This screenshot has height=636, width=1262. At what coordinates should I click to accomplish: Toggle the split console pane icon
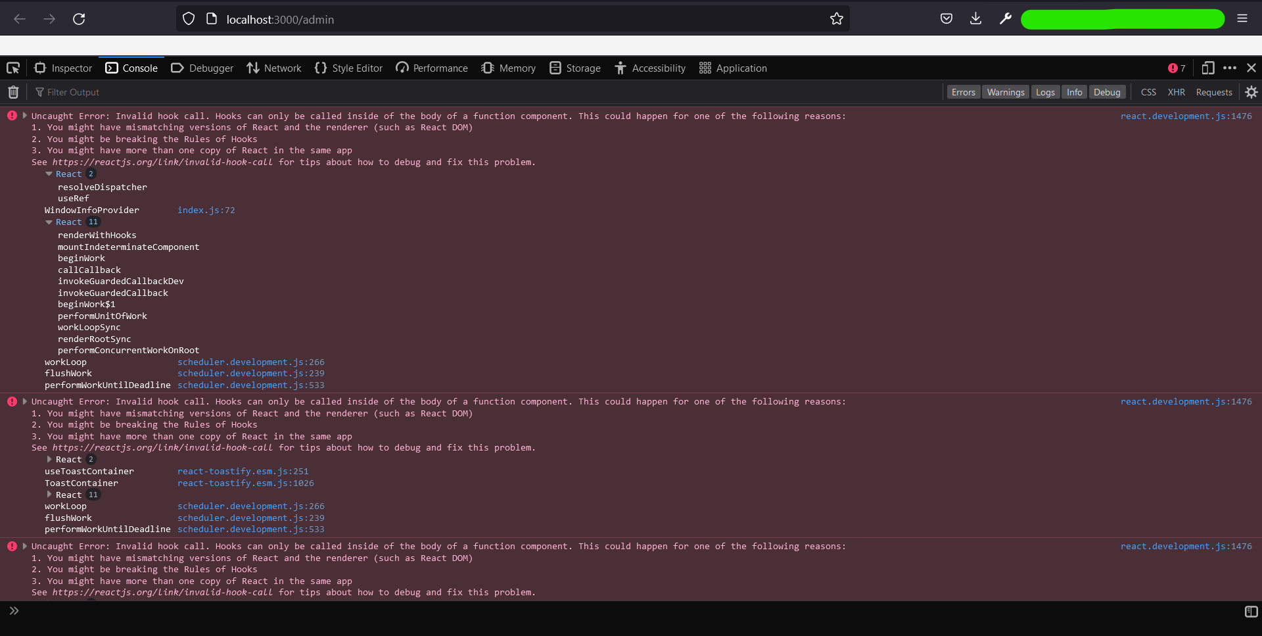[1250, 612]
